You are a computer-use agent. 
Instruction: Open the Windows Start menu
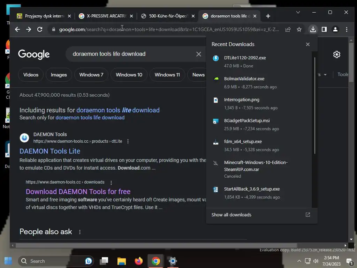[8, 261]
